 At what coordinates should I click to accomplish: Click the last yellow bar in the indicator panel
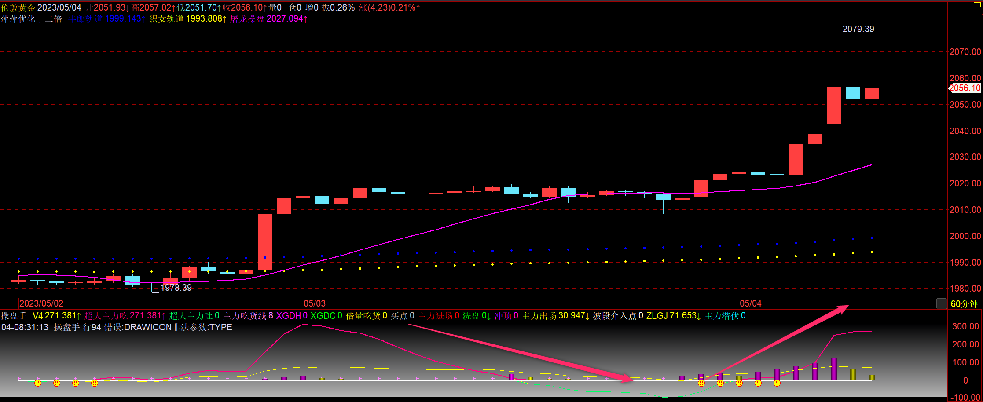pyautogui.click(x=872, y=377)
